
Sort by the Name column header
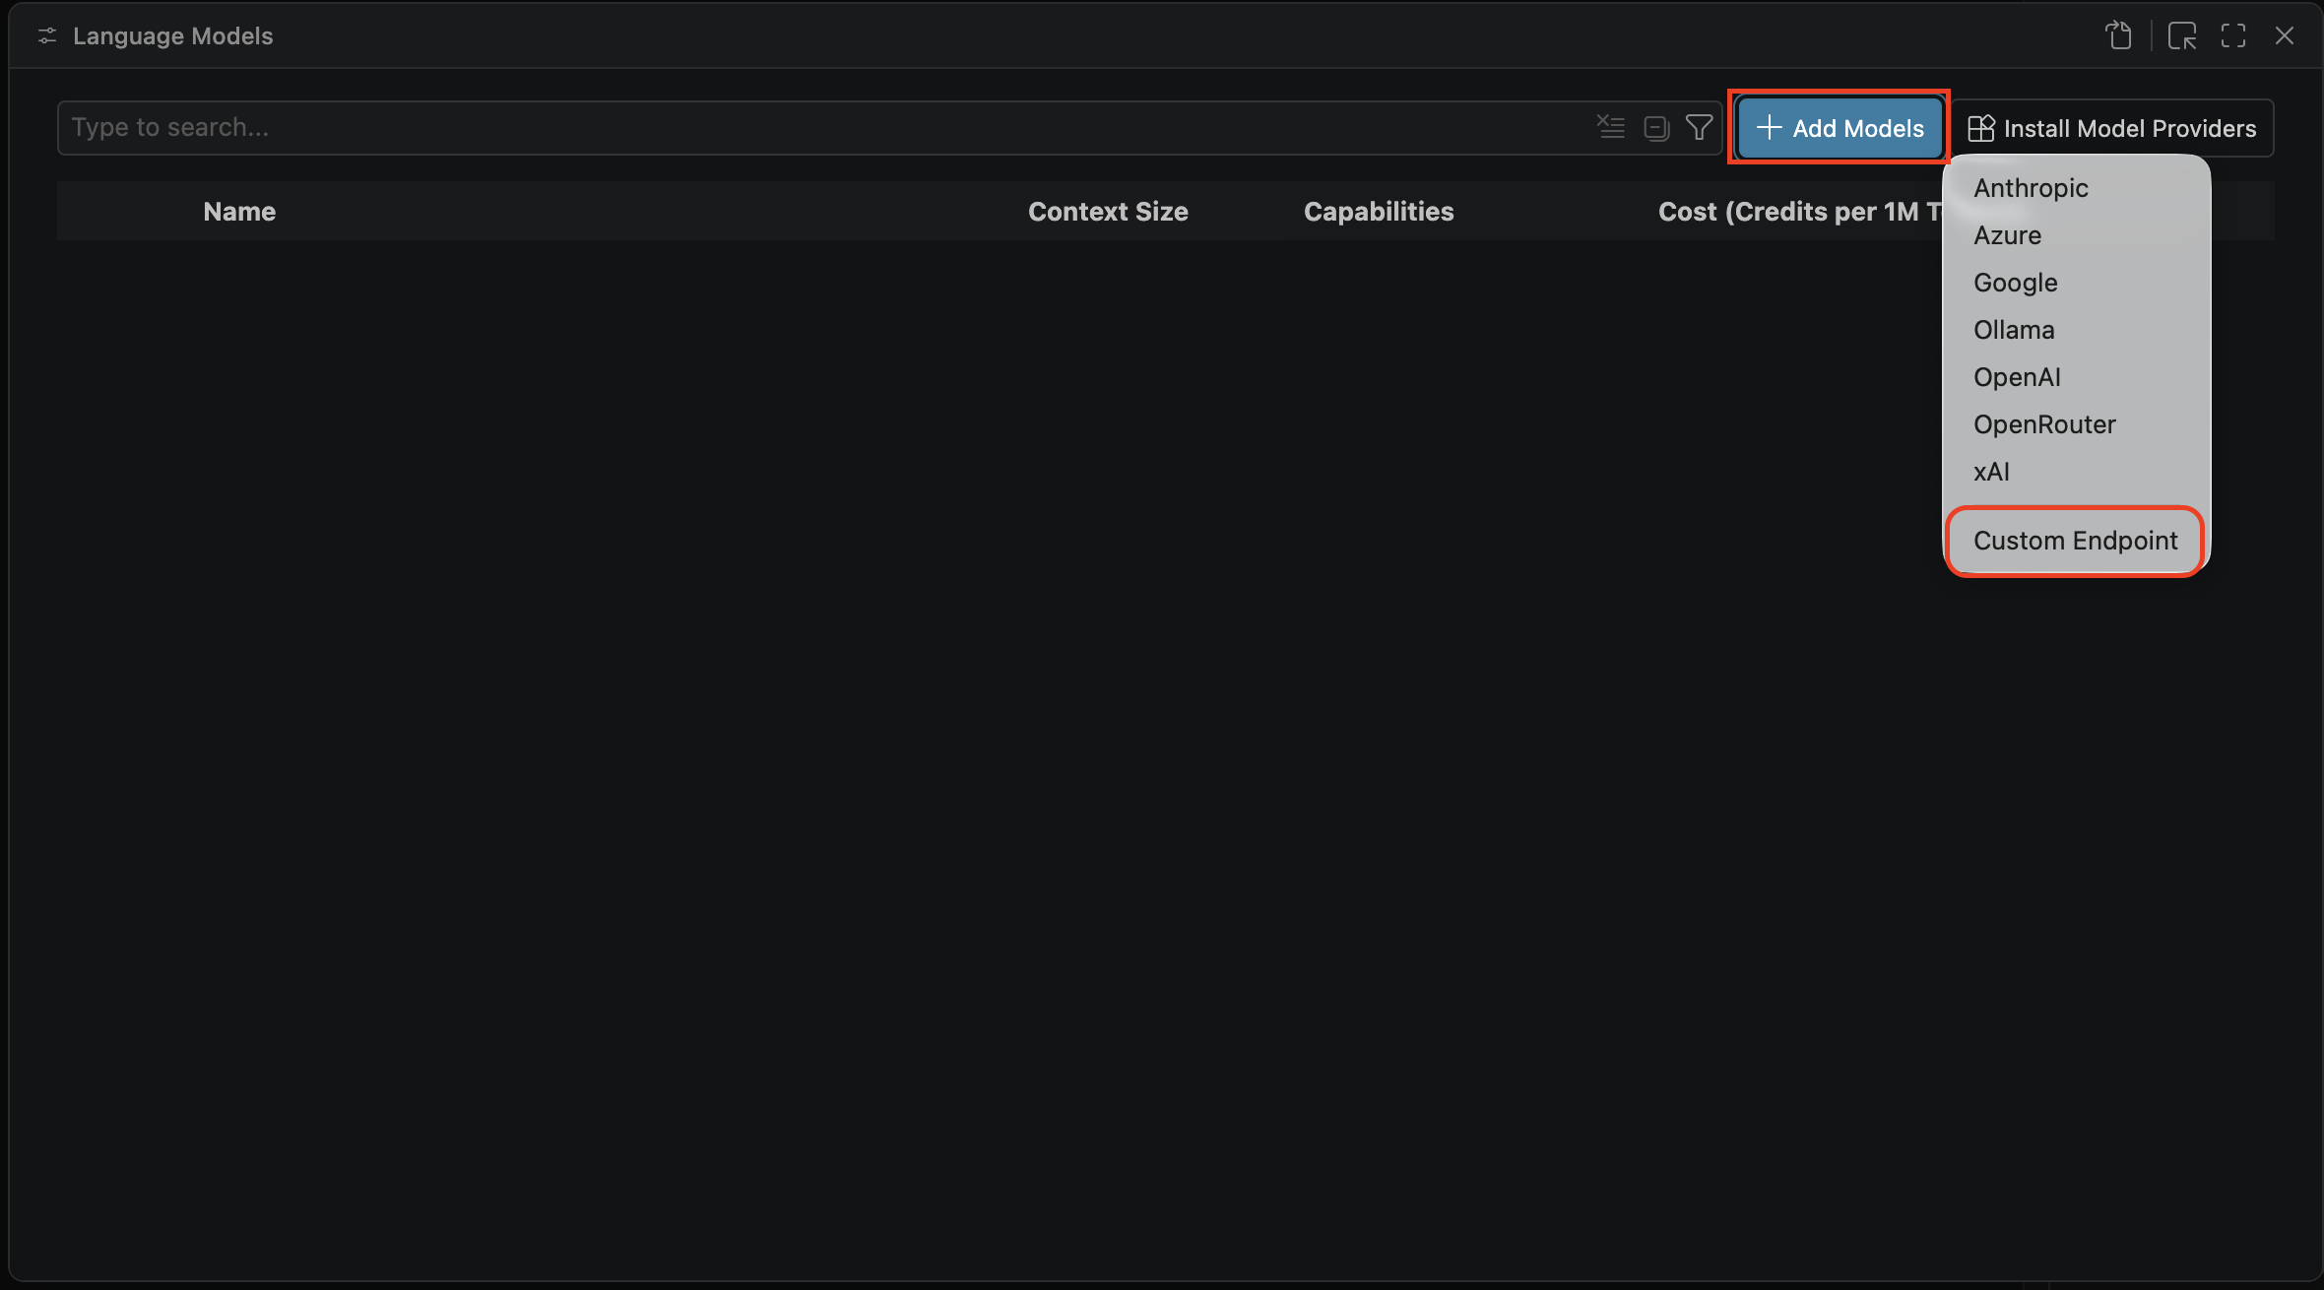pyautogui.click(x=239, y=212)
